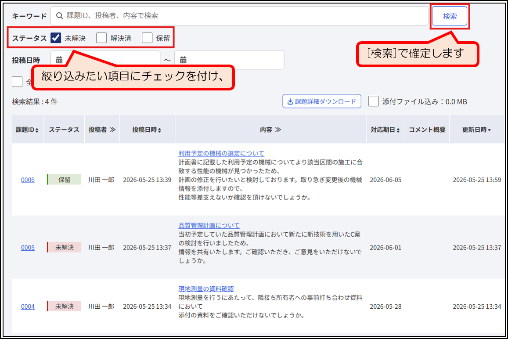Click 検索結果 : 4 件 text
The width and height of the screenshot is (508, 339).
(x=35, y=102)
